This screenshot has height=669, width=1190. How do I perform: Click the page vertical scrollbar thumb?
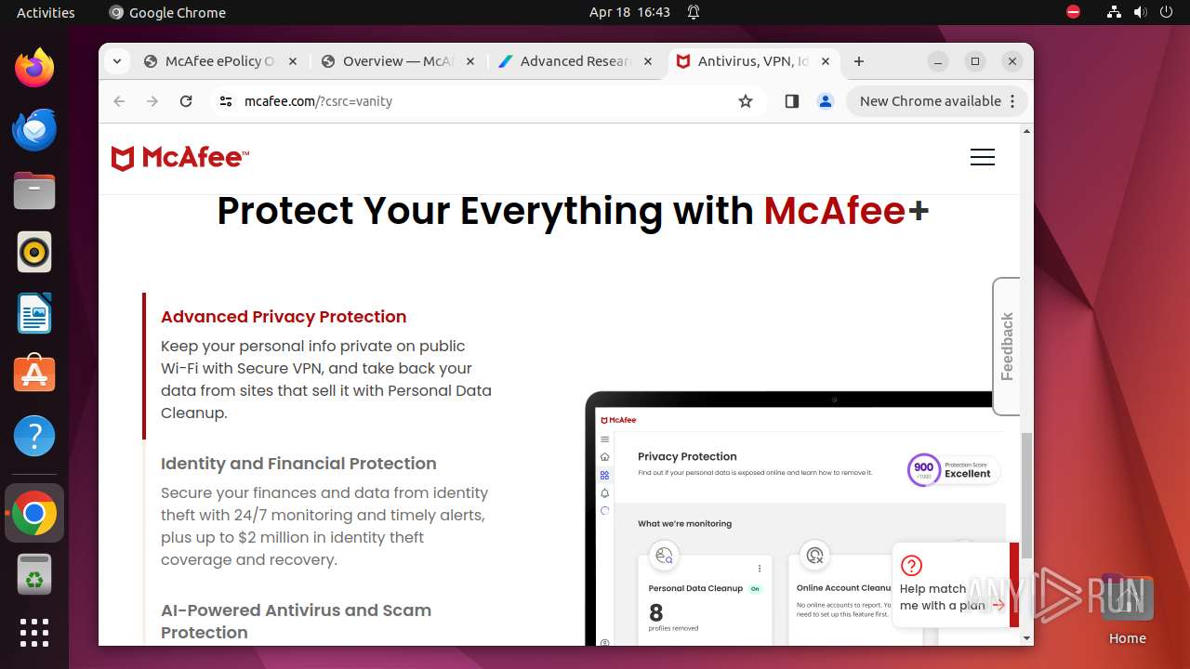click(1027, 495)
